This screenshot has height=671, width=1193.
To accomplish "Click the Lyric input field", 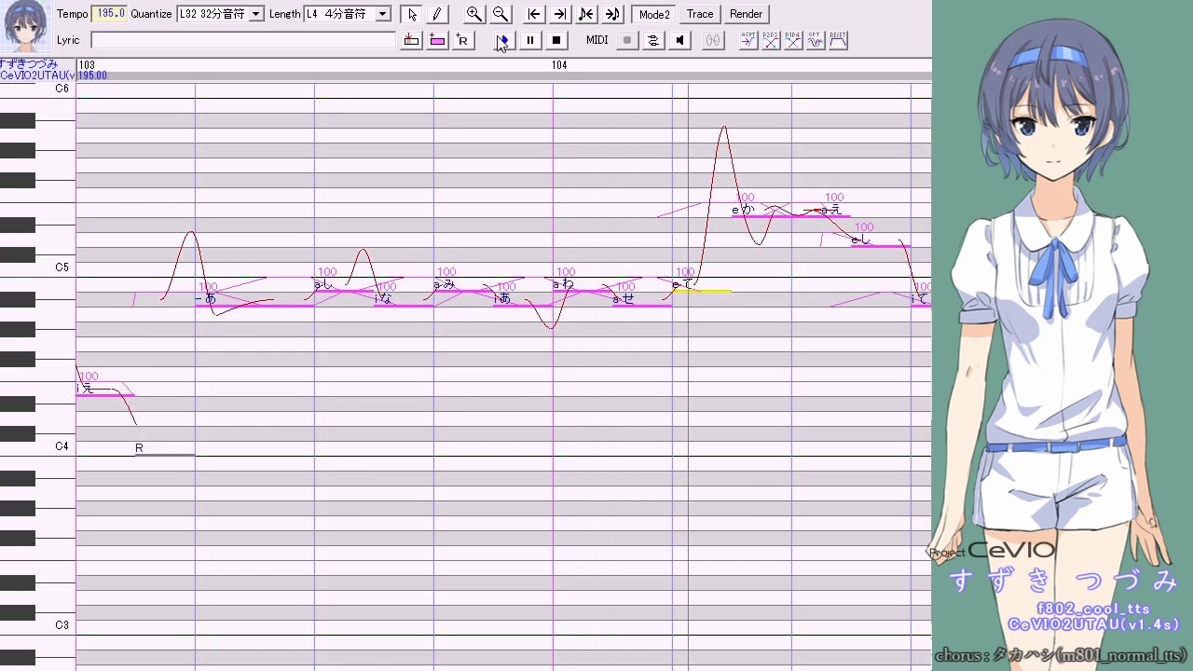I will tap(243, 40).
